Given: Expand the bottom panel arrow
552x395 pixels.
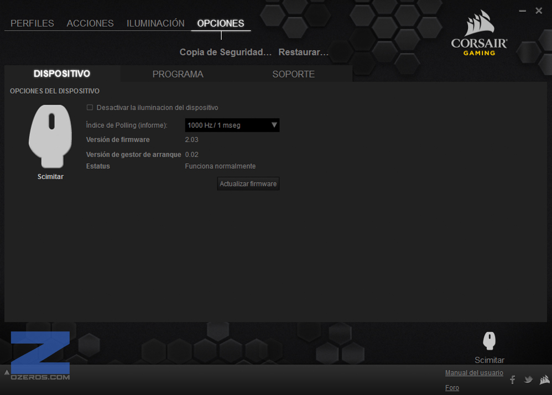Looking at the screenshot, I should 7,372.
